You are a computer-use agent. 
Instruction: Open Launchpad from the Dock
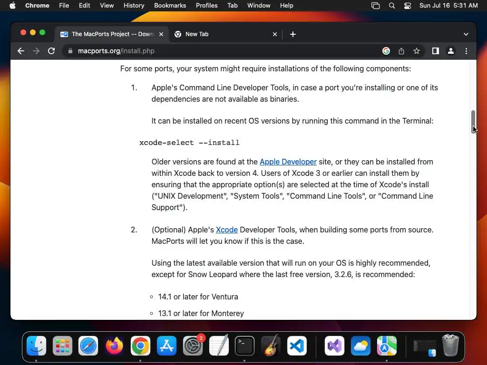62,346
